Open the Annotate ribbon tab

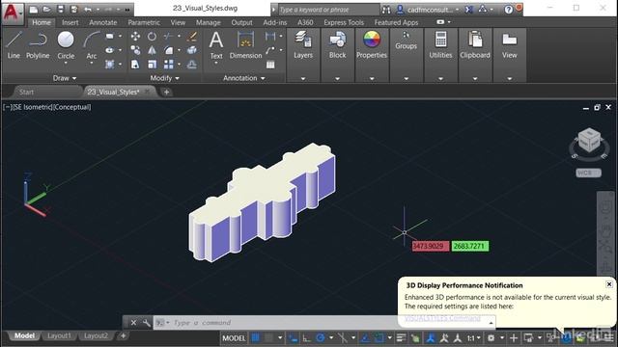point(103,22)
